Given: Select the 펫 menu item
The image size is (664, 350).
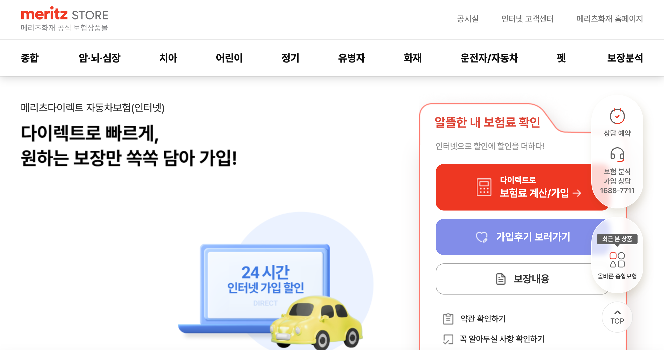Looking at the screenshot, I should point(561,58).
